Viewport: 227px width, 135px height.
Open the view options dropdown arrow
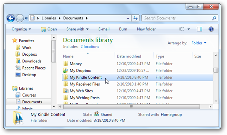click(189, 29)
